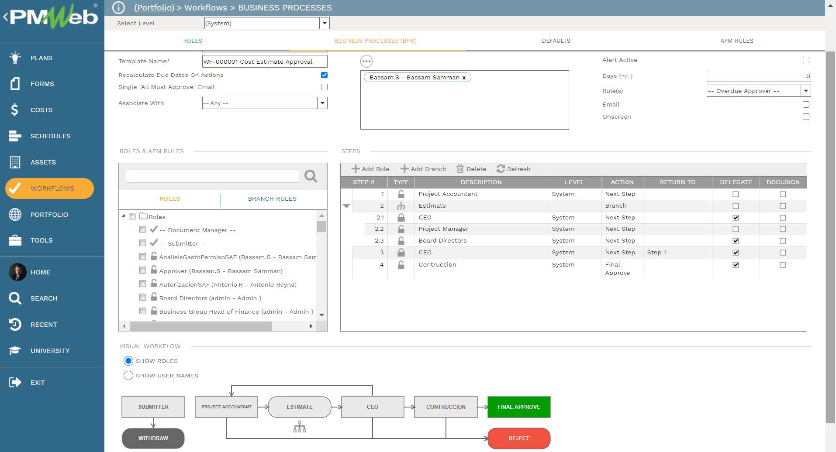Click the search magnifier in Roles & APM Rules

click(311, 176)
